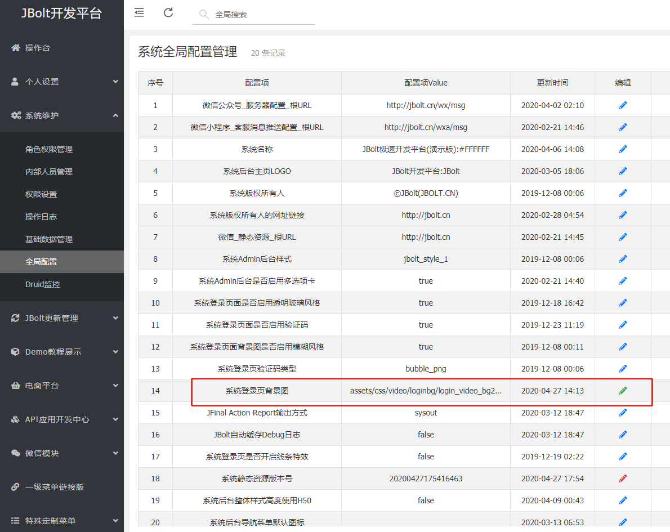Collapse the 系统维护 sidebar section

(x=62, y=115)
